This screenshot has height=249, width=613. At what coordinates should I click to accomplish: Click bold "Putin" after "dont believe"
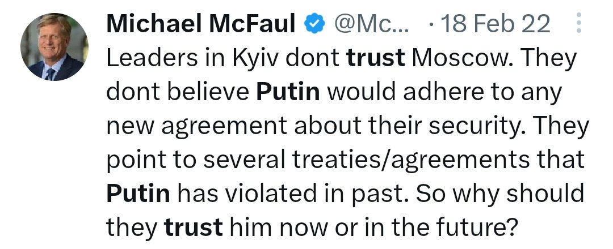288,93
